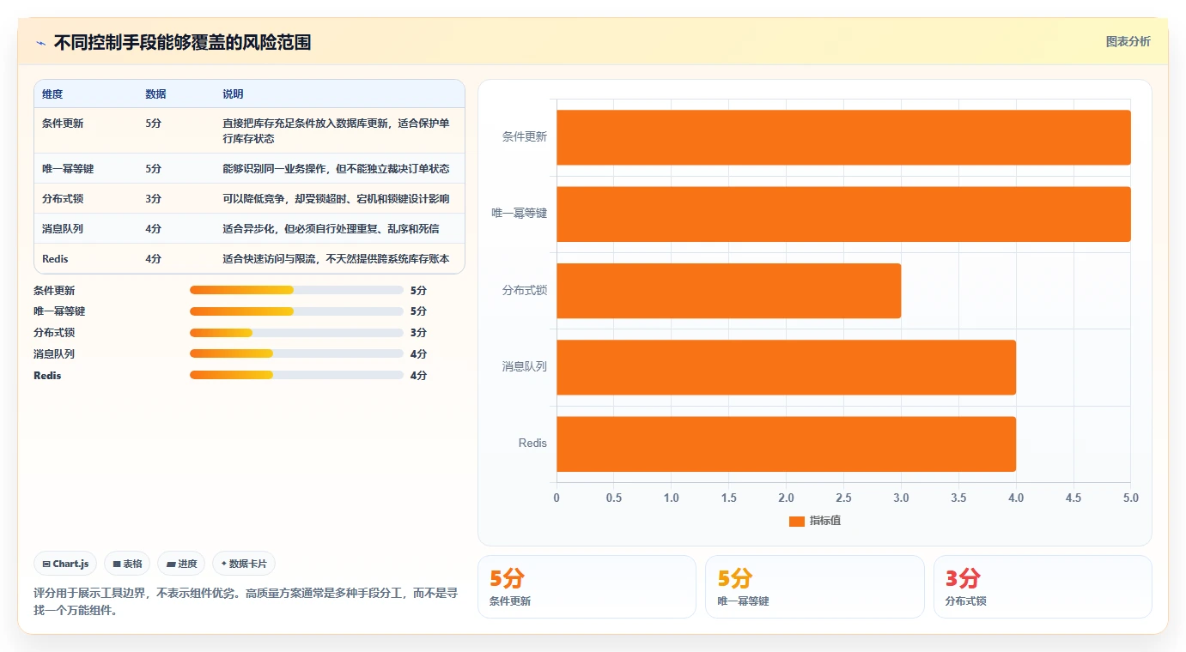The image size is (1186, 652).
Task: Click the 说明 column header
Action: click(233, 94)
